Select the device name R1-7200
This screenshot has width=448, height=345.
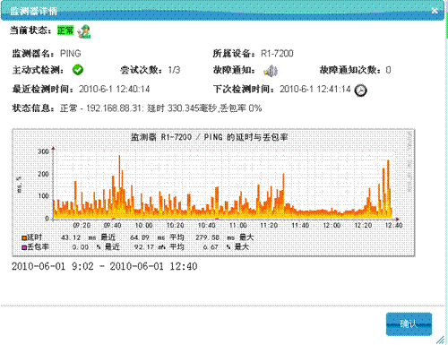click(277, 54)
